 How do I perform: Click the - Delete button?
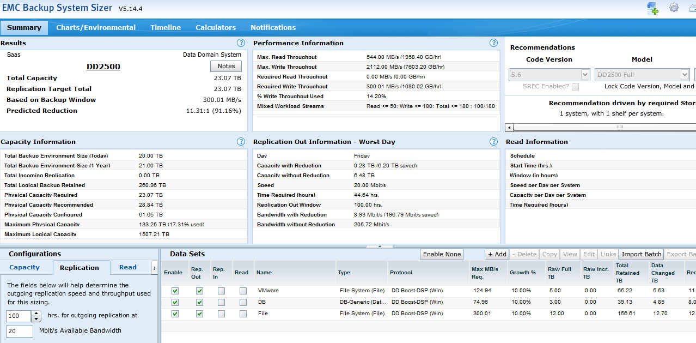524,254
